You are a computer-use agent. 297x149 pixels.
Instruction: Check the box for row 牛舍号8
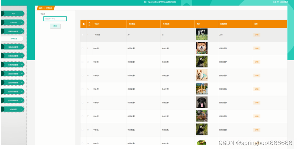[83, 48]
